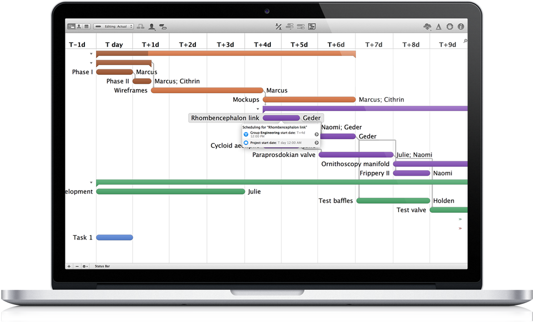Screen dimensions: 533x327
Task: Click the Rhombencephalon link purple bar
Action: coord(281,117)
